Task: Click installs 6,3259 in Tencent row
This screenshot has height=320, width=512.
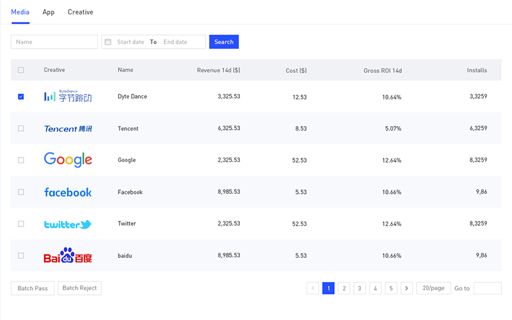Action: click(x=478, y=128)
